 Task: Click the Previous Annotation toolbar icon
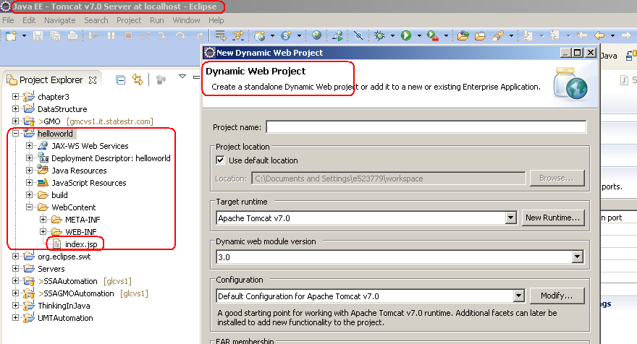(x=555, y=35)
